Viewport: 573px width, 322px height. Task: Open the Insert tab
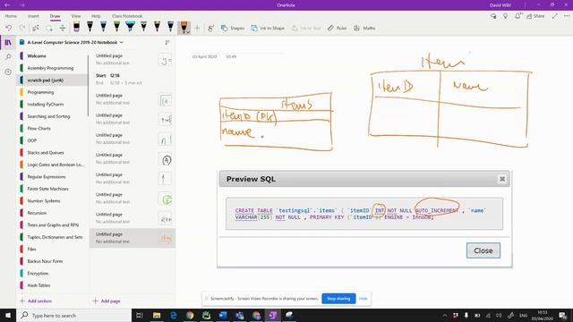[x=33, y=16]
